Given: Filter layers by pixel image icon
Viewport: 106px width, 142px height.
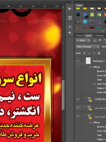Looking at the screenshot, I should pyautogui.click(x=95, y=40).
